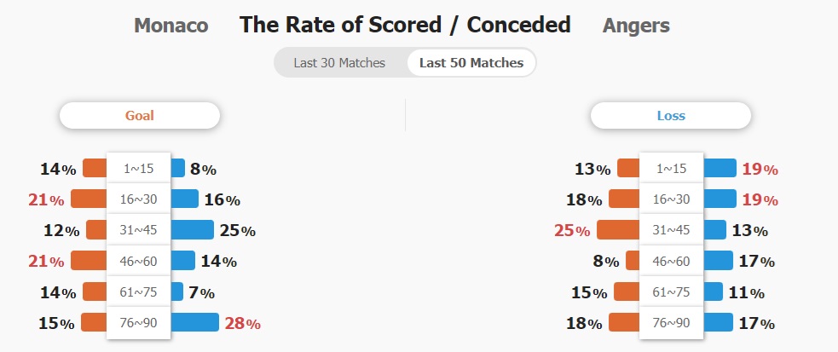Viewport: 838px width, 352px height.
Task: Click The Rate of Scored / Conceded title
Action: pyautogui.click(x=405, y=25)
